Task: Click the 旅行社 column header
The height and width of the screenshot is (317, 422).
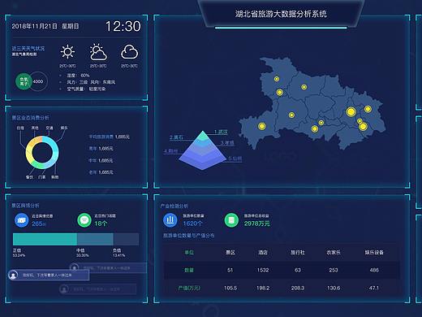Action: 298,253
